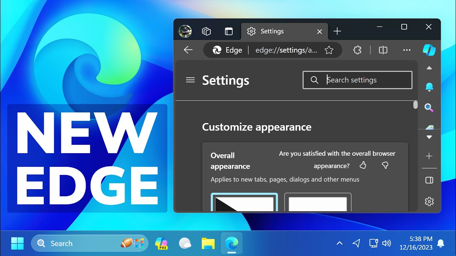Open the tab actions menu icon

pyautogui.click(x=229, y=31)
